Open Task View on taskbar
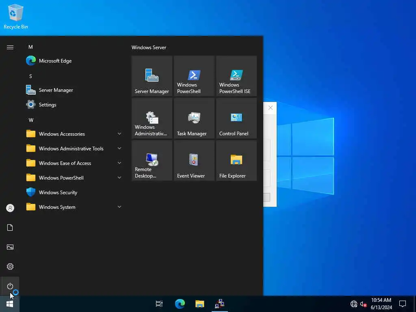Viewport: 416px width, 312px height. pyautogui.click(x=159, y=304)
